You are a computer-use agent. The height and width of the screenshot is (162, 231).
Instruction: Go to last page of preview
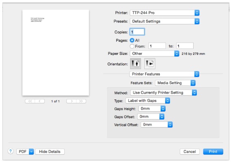(81, 101)
